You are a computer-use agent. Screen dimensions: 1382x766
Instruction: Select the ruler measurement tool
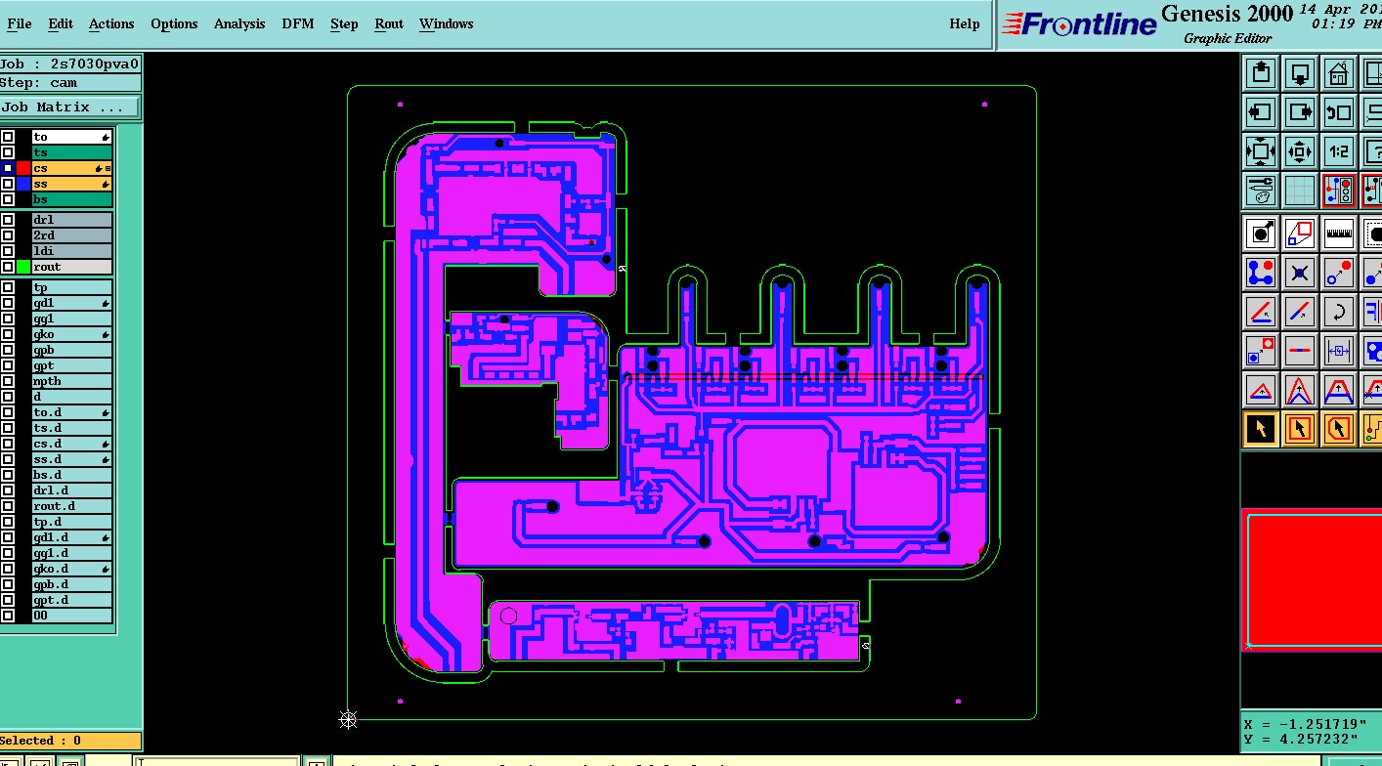(1339, 233)
